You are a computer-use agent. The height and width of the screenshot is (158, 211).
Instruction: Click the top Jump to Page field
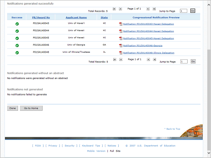tap(184, 11)
